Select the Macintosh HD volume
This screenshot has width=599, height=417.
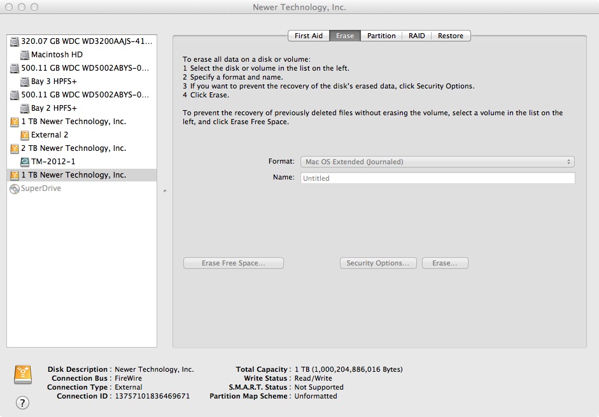[x=81, y=55]
